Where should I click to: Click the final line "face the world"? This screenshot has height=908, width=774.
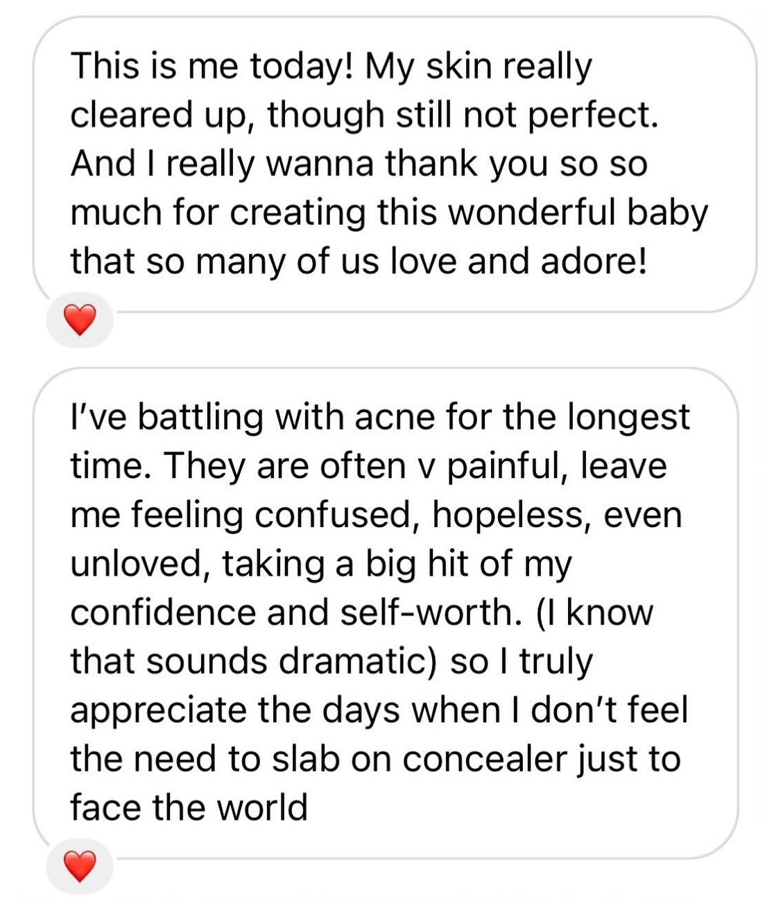189,807
